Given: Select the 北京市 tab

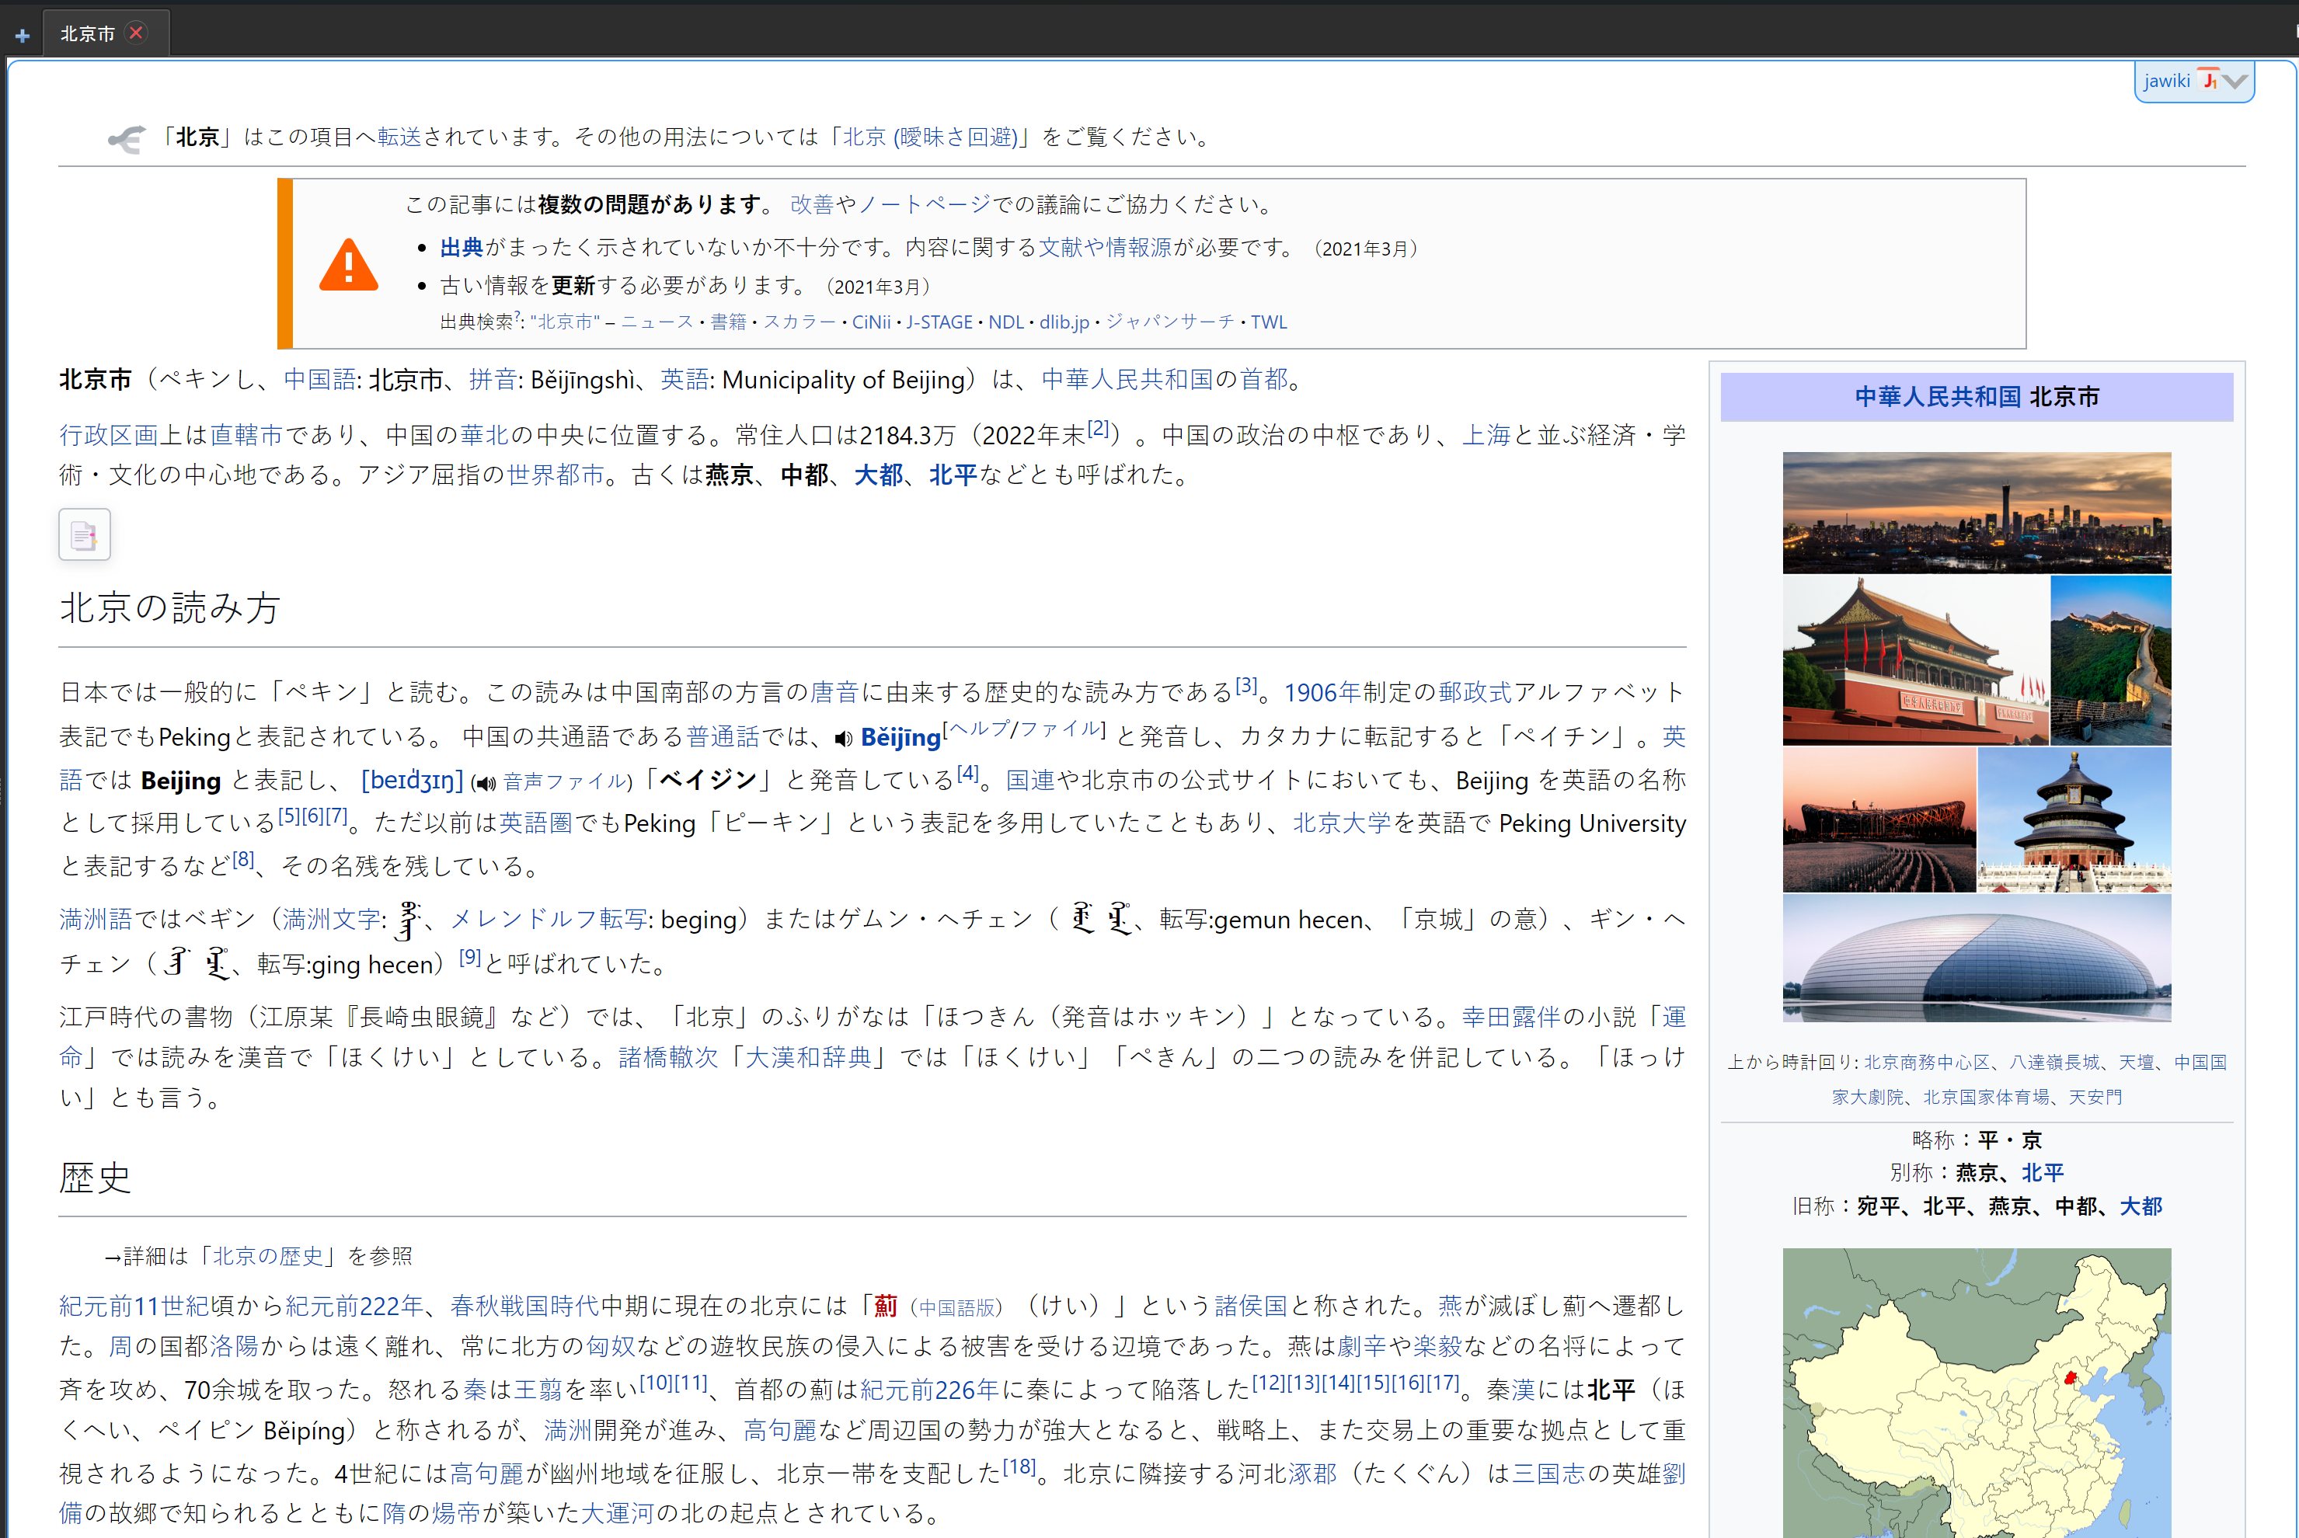Looking at the screenshot, I should click(x=87, y=33).
